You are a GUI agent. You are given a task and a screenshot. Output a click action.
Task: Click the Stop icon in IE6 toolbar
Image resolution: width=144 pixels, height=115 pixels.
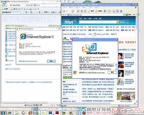tap(78, 11)
